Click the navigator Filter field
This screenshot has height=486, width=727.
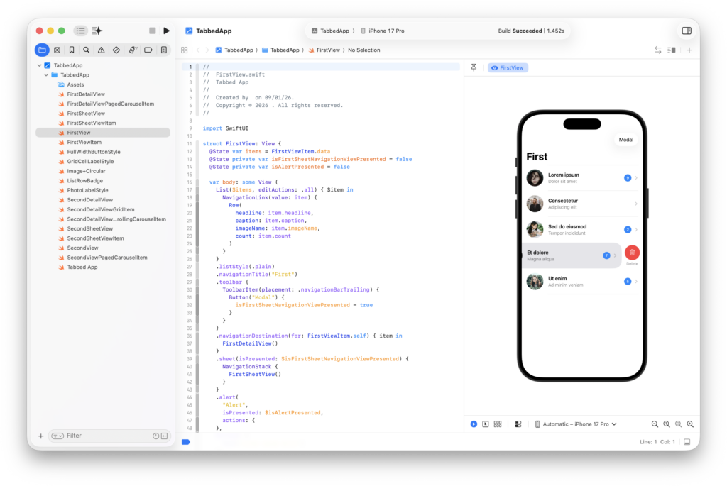click(106, 436)
